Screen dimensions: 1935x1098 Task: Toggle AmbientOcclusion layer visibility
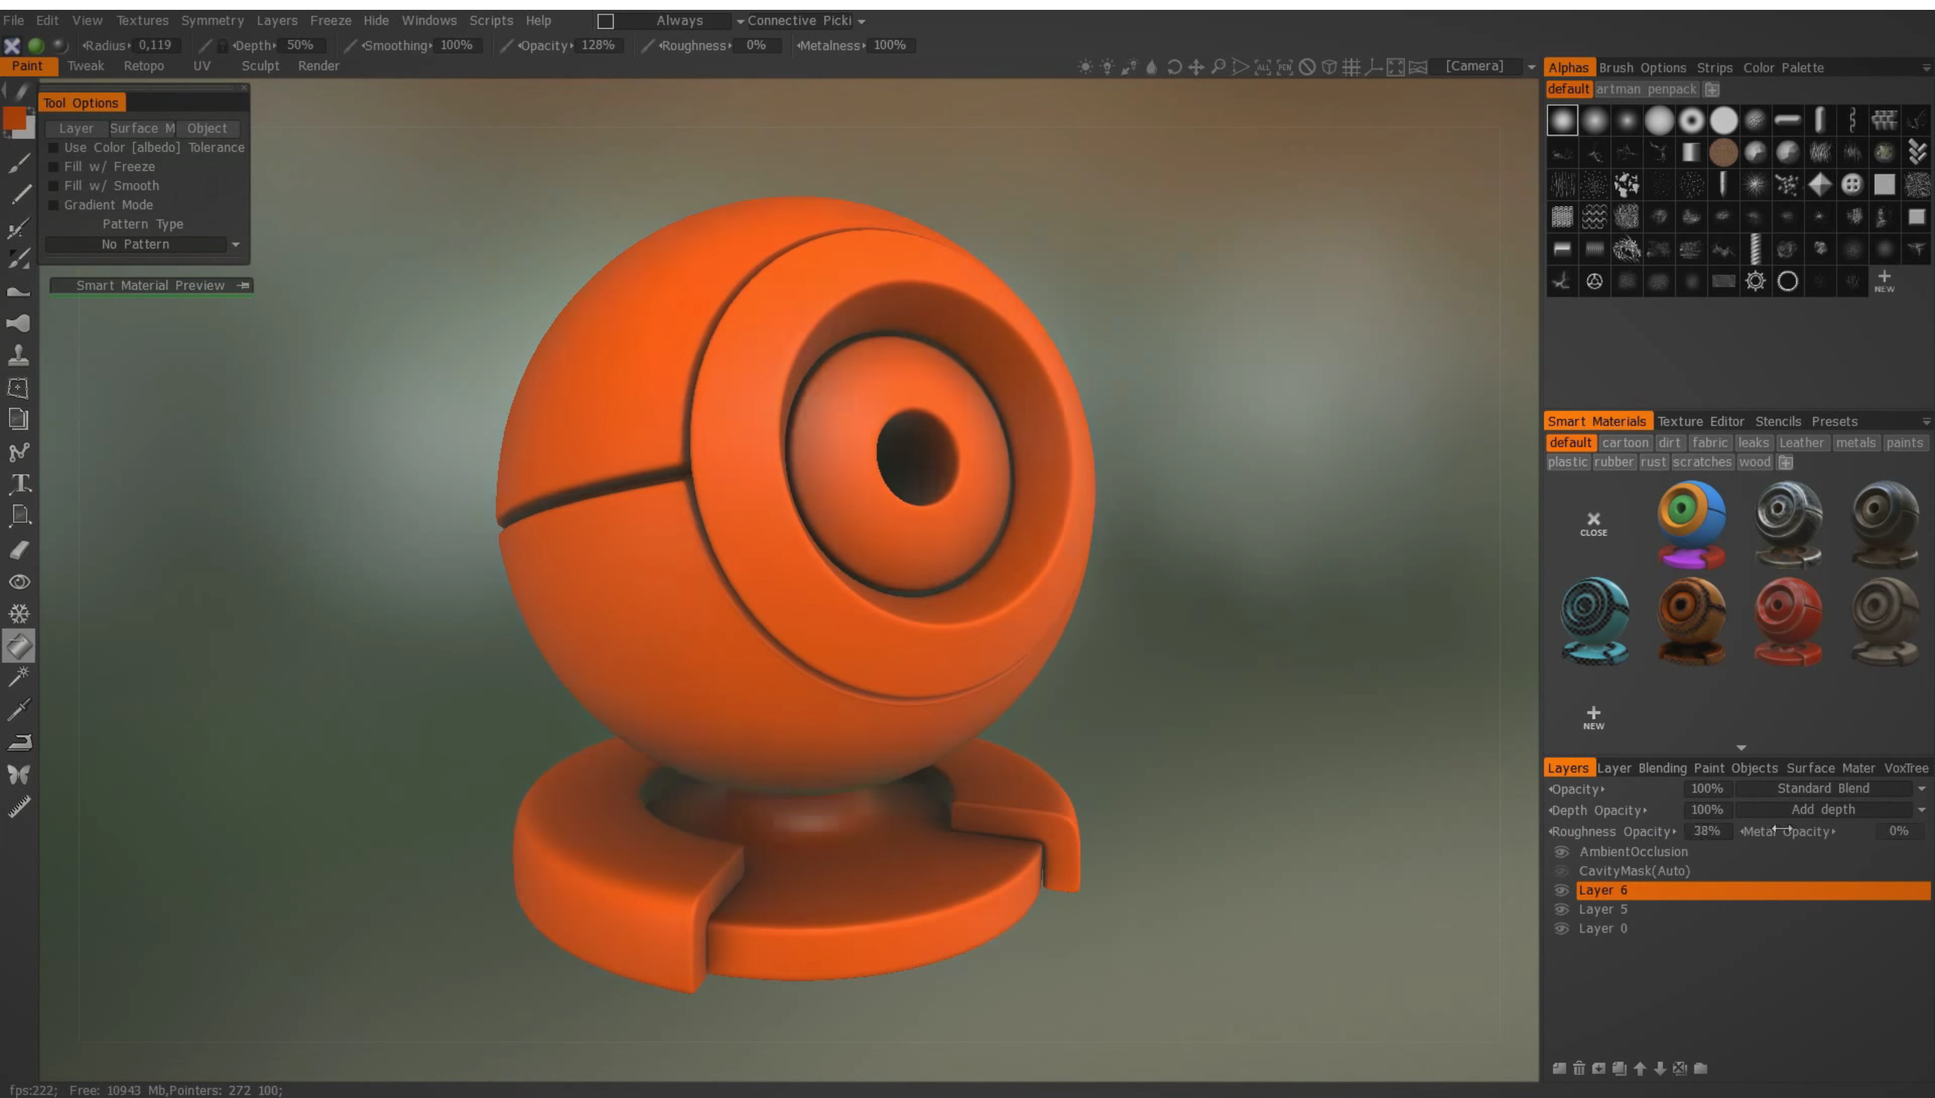tap(1562, 851)
